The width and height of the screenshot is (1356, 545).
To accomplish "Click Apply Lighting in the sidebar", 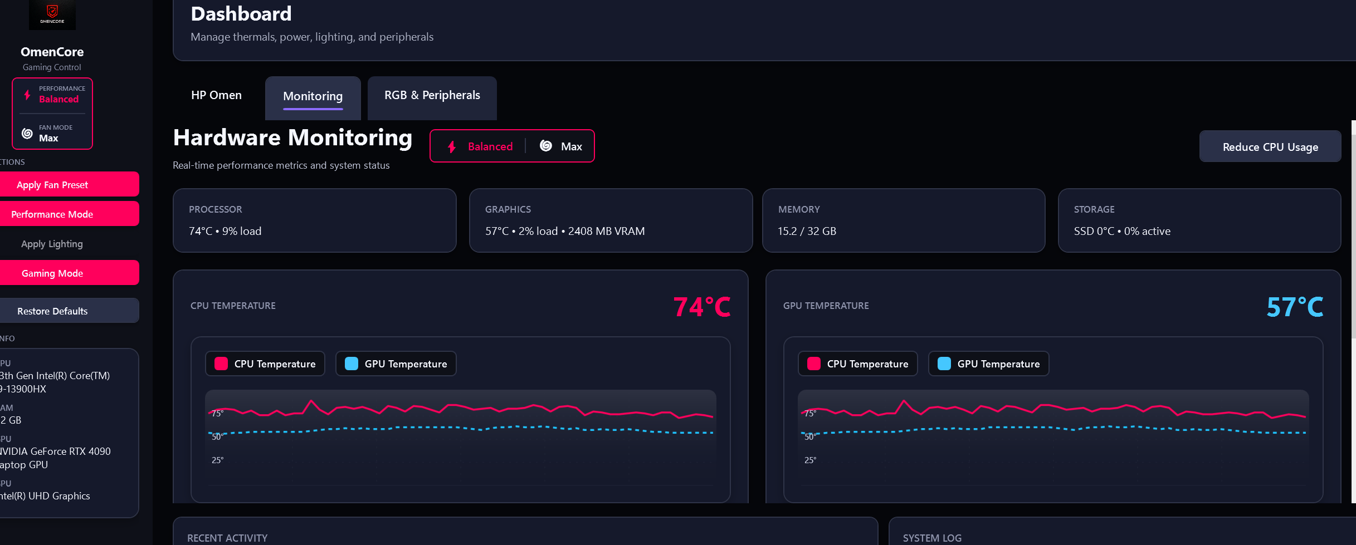I will pos(52,243).
